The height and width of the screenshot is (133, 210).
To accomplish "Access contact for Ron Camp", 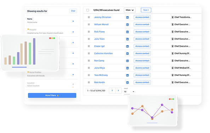I will (142, 60).
